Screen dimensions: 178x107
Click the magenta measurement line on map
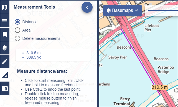140,62
